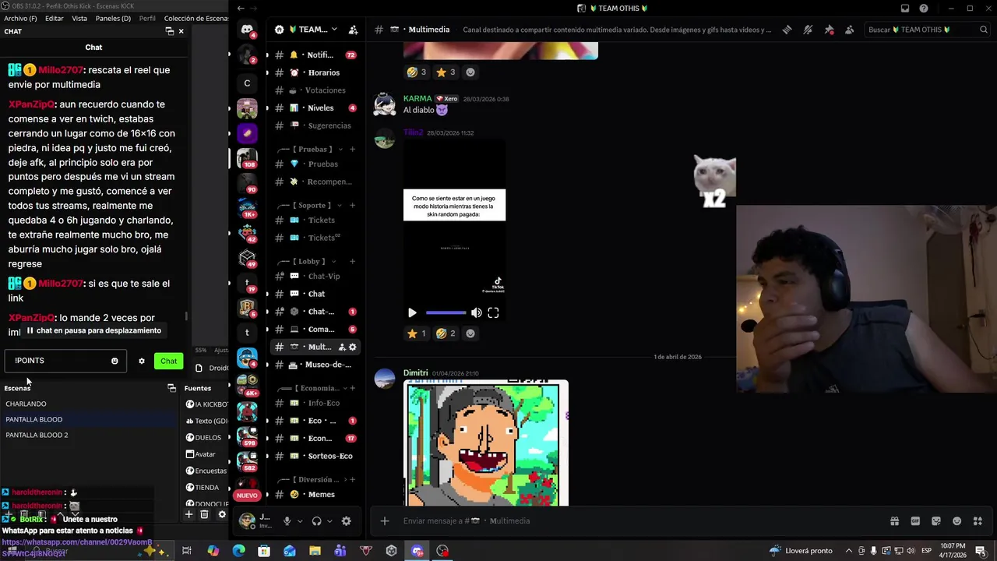Mute the TikTok video volume

(x=476, y=312)
